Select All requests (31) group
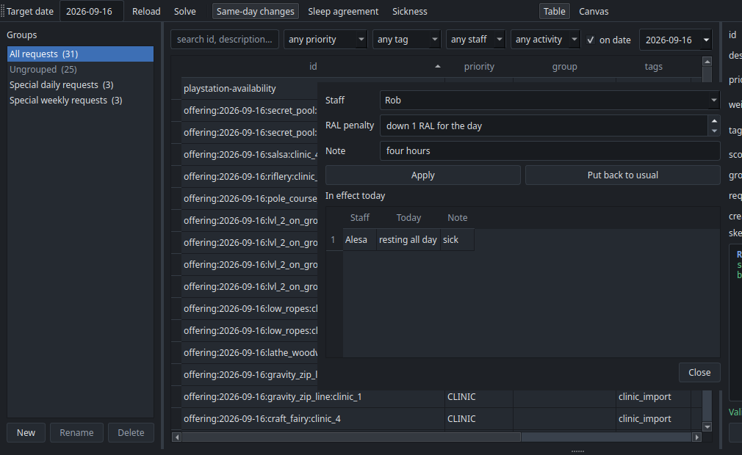Screen dimensions: 742x455 coord(81,54)
